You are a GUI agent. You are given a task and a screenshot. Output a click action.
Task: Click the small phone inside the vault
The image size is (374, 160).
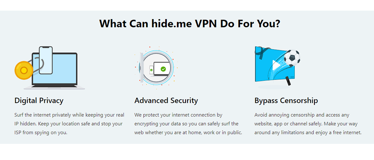151,70
